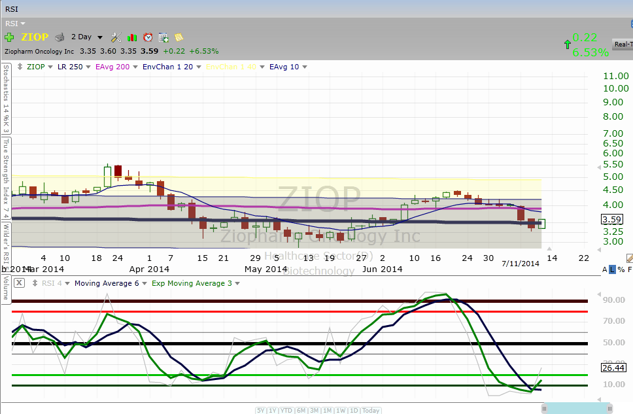Toggle the % percent scale button

pos(621,269)
